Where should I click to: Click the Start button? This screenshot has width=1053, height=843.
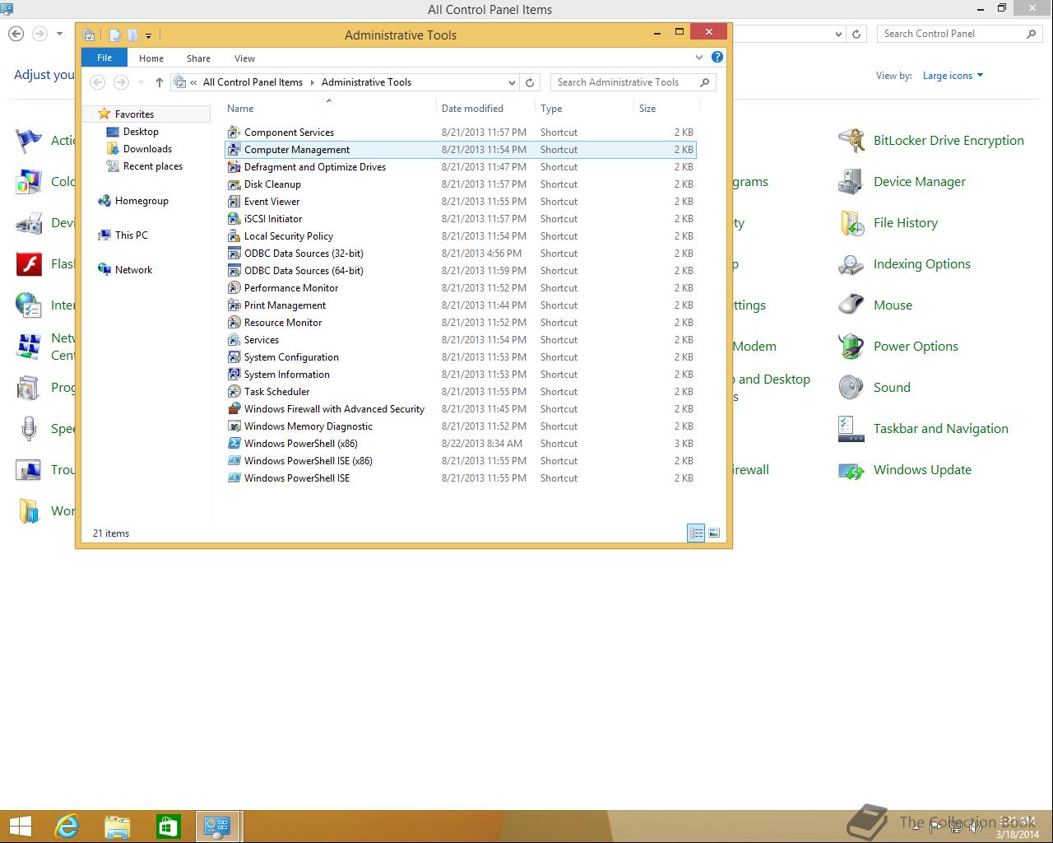click(20, 826)
